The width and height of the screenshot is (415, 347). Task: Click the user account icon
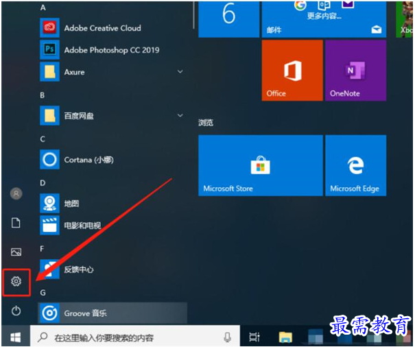pyautogui.click(x=16, y=193)
